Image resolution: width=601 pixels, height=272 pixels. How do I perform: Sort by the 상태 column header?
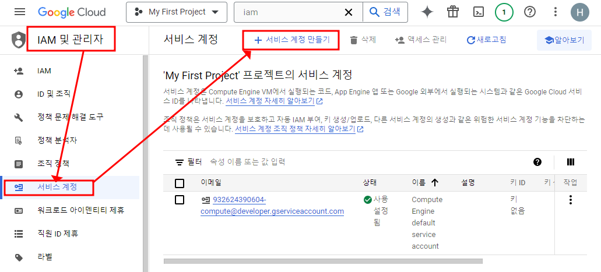pyautogui.click(x=370, y=183)
